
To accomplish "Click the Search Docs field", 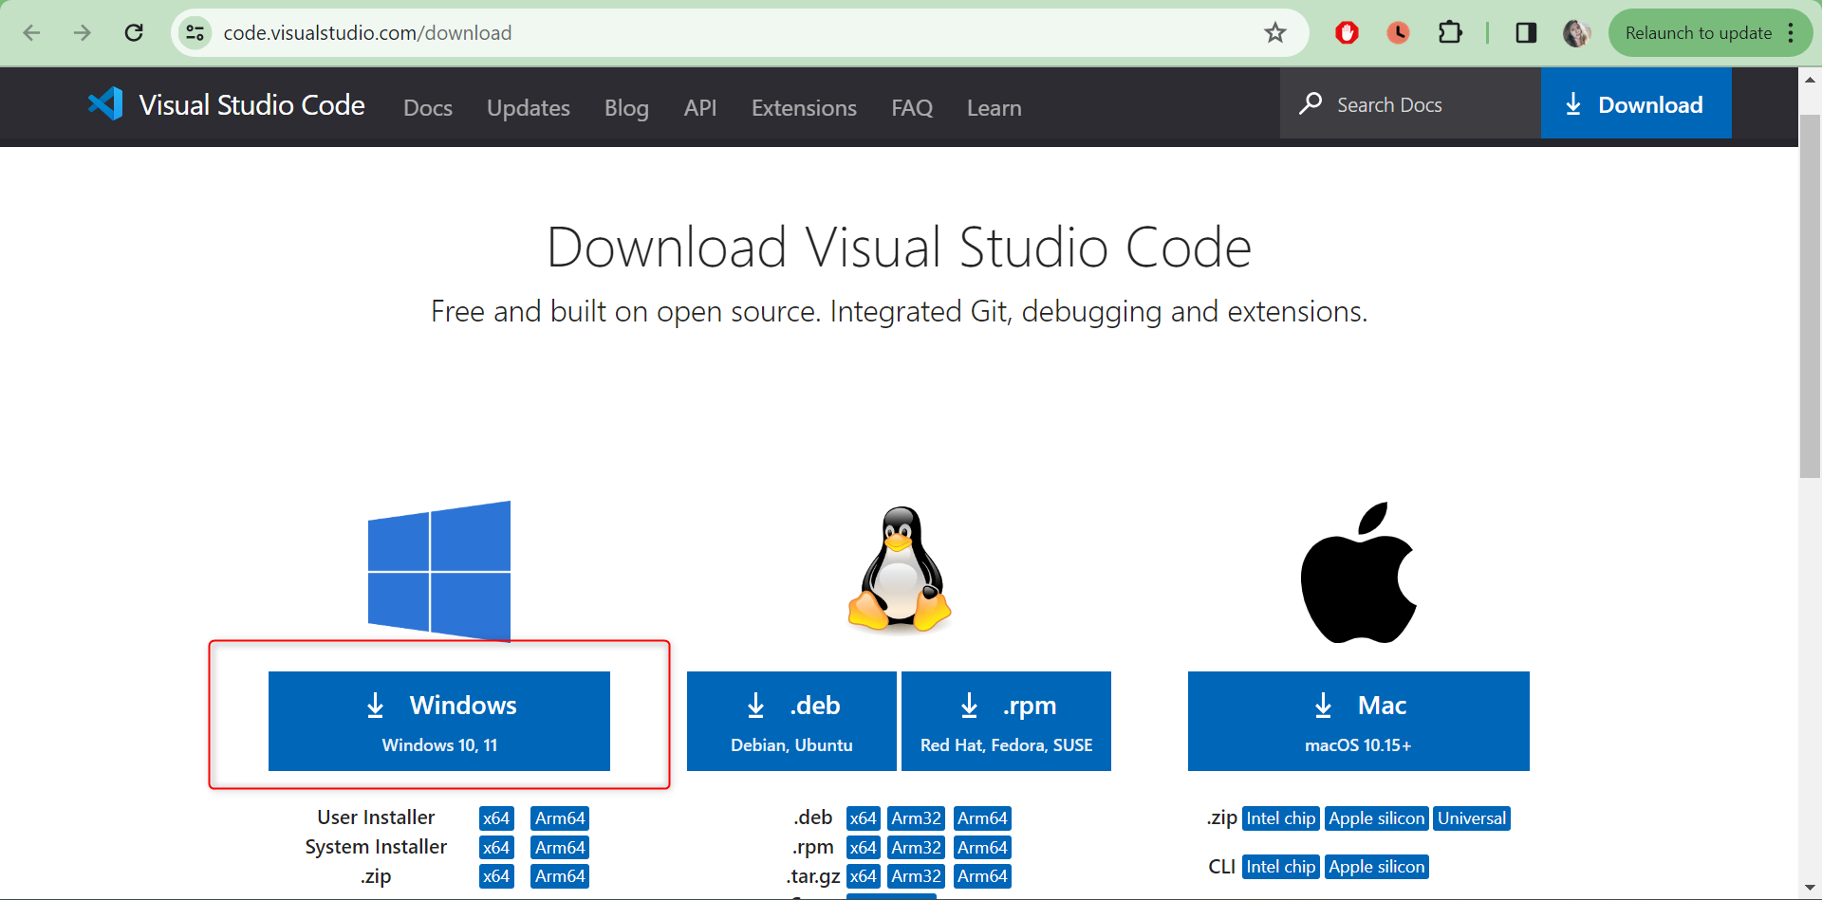I will tap(1409, 104).
